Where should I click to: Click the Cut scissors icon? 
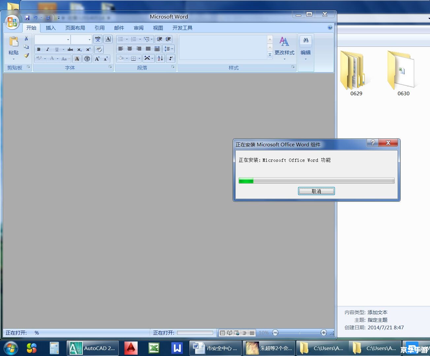point(26,39)
